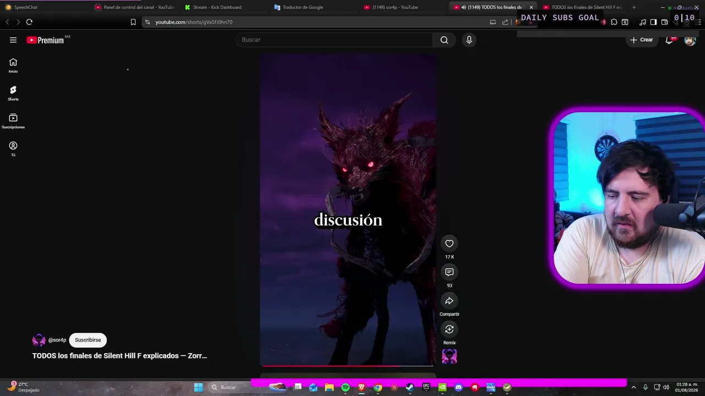Image resolution: width=705 pixels, height=396 pixels.
Task: Open Discord from the taskbar
Action: tap(458, 387)
